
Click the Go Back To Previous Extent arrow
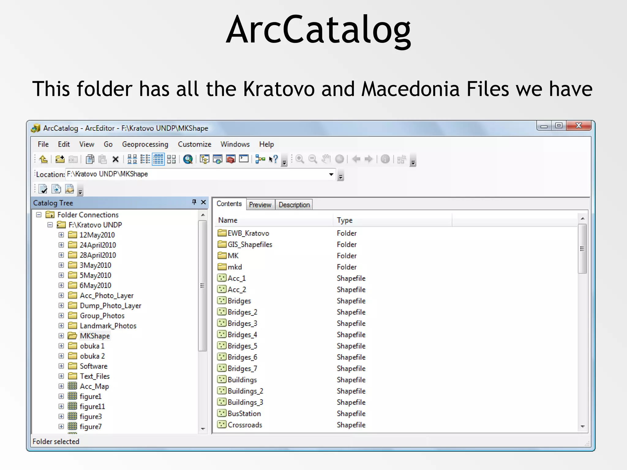(x=356, y=159)
